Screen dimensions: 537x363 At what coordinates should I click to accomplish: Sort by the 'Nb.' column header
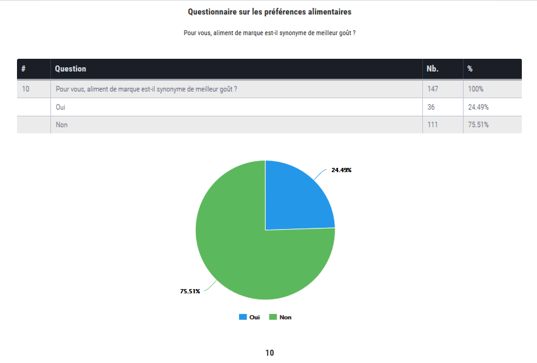(x=433, y=68)
